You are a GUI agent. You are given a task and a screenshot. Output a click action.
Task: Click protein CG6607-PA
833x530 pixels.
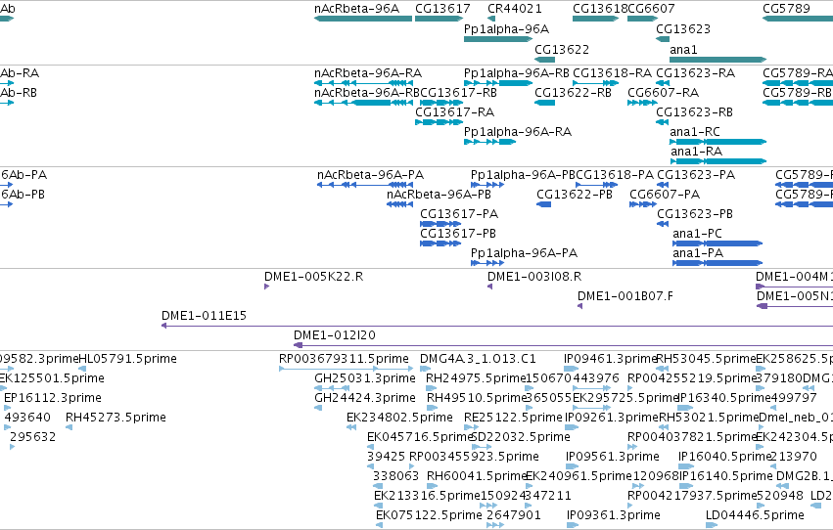point(643,204)
